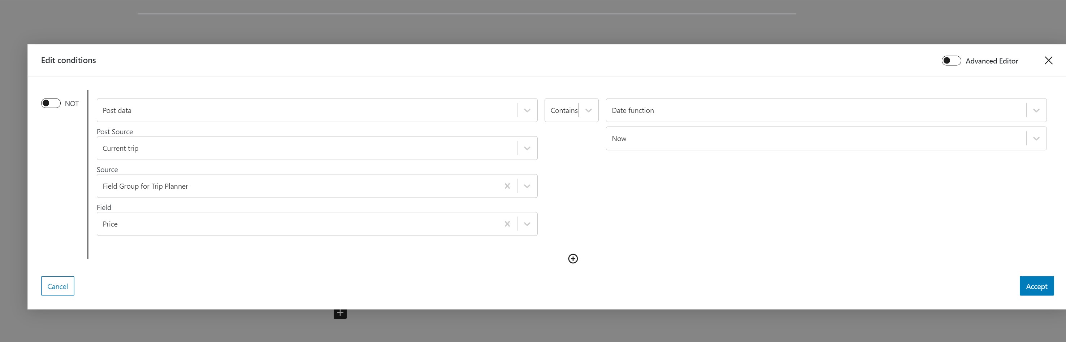The height and width of the screenshot is (342, 1066).
Task: Click the Source label
Action: (x=107, y=170)
